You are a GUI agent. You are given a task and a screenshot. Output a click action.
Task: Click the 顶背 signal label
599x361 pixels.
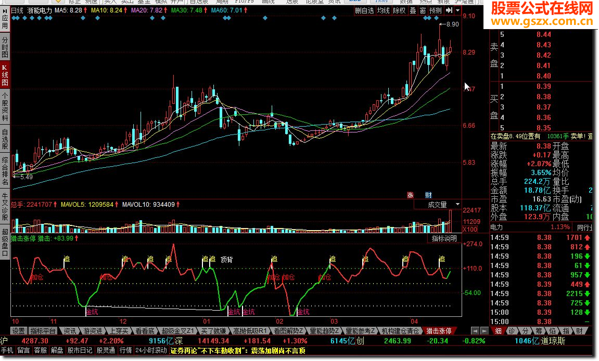click(x=226, y=260)
